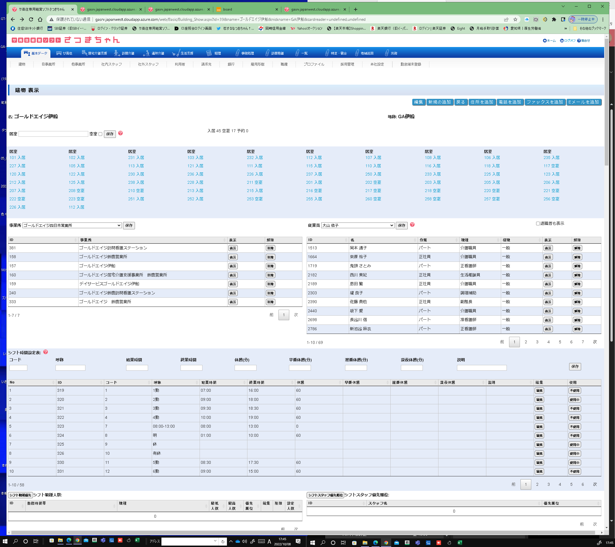Click the 居室 text input field
The image size is (615, 547).
[53, 134]
